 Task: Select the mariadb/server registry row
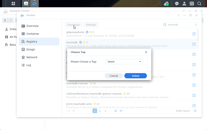(x=132, y=85)
